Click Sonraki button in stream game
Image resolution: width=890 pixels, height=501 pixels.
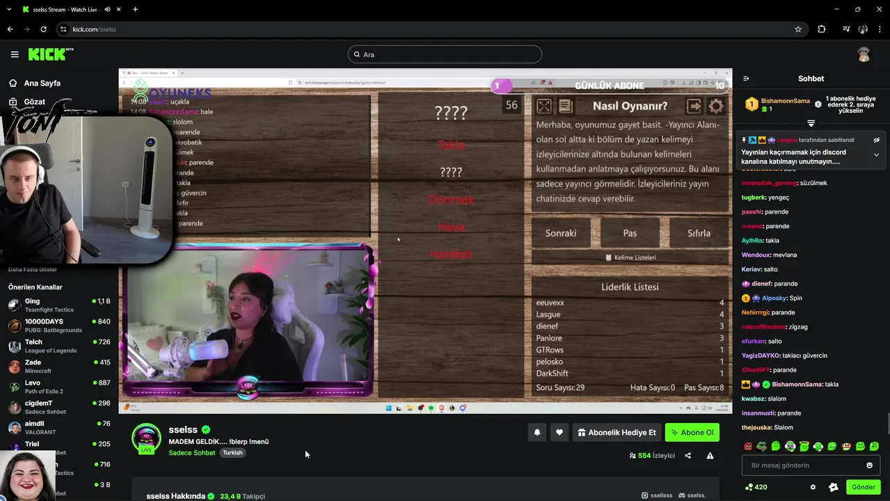point(560,233)
